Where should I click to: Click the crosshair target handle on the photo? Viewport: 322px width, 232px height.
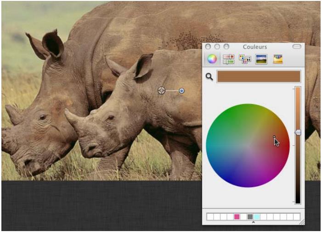pos(161,90)
